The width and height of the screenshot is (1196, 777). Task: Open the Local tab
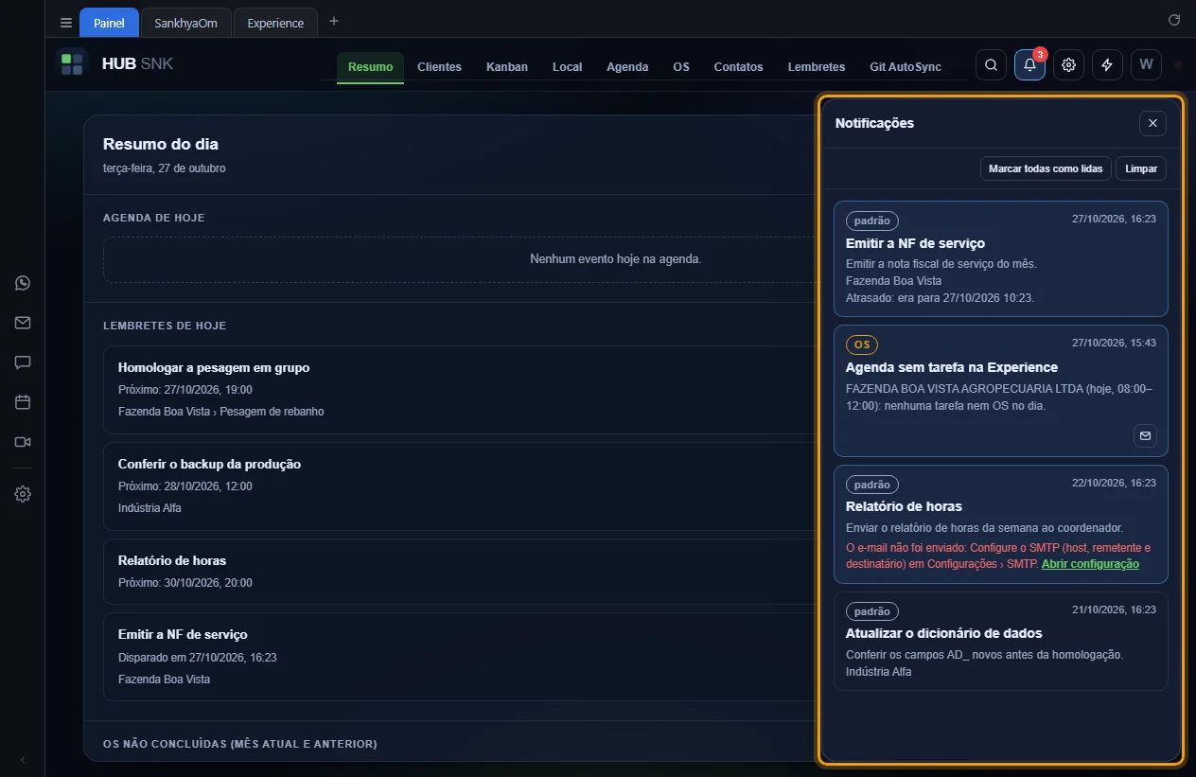click(x=567, y=67)
